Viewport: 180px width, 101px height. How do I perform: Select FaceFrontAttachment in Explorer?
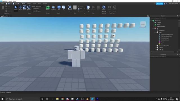(x=166, y=36)
